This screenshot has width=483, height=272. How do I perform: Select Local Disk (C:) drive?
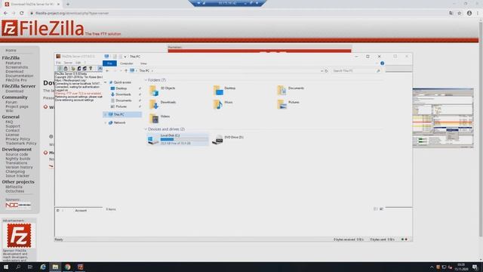178,139
